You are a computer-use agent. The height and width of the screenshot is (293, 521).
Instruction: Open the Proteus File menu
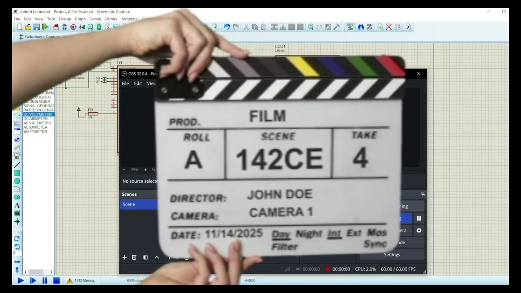[x=17, y=19]
